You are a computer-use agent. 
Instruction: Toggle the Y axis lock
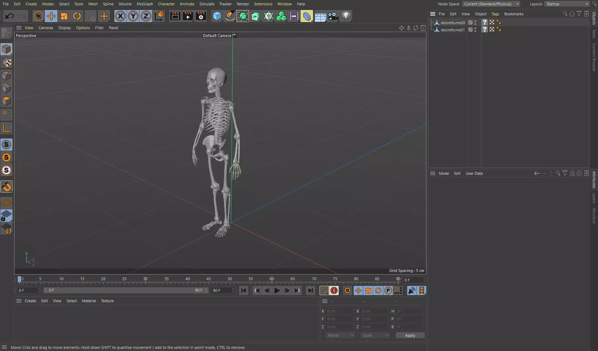133,16
